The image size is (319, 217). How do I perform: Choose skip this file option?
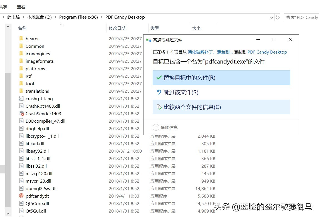[221, 92]
